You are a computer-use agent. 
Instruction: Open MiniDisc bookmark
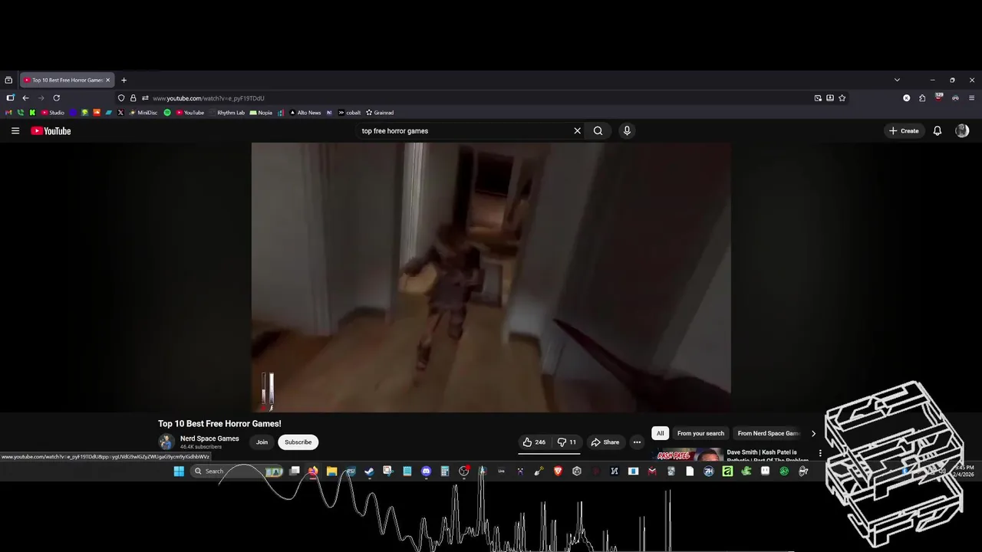click(x=143, y=113)
